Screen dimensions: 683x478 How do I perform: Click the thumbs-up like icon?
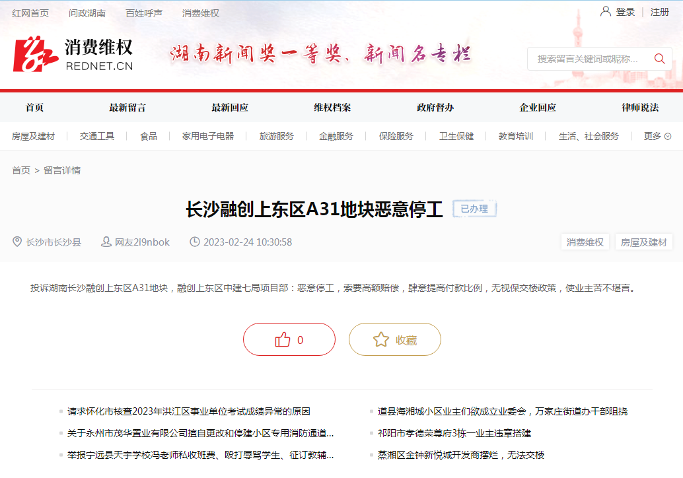tap(283, 339)
